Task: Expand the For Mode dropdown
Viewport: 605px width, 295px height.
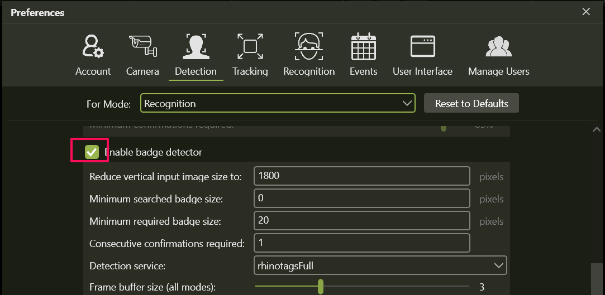Action: (x=278, y=104)
